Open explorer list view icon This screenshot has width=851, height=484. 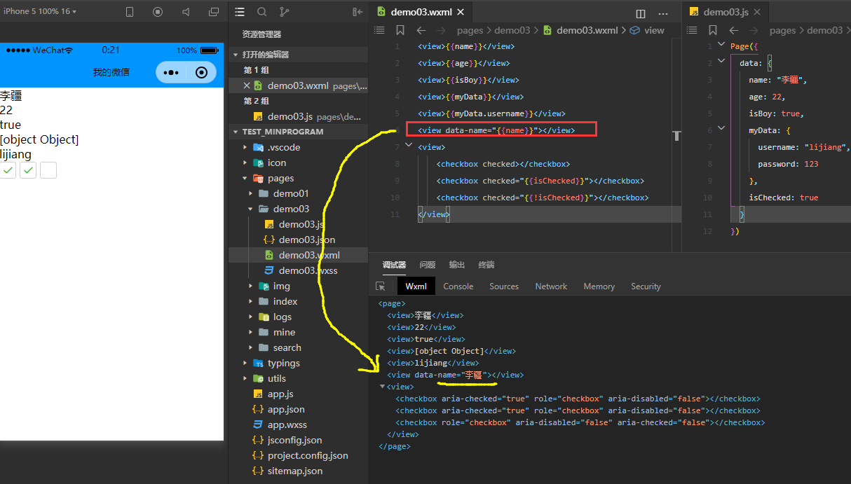click(x=240, y=12)
